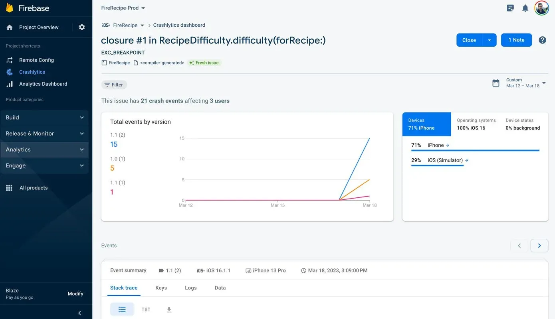This screenshot has height=319, width=555.
Task: Open Close button dropdown arrow
Action: (x=490, y=40)
